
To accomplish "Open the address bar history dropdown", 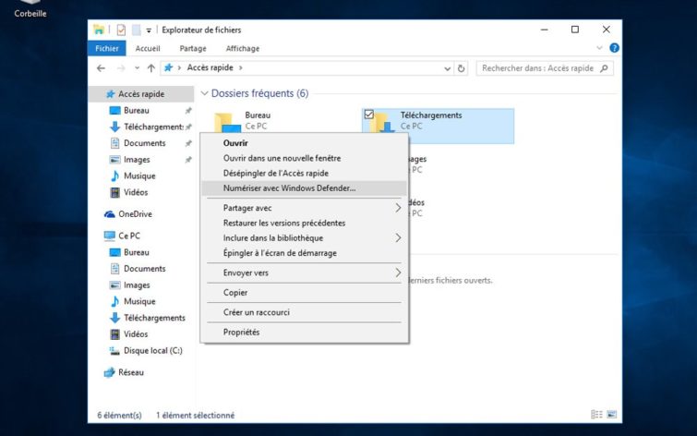I will 447,68.
